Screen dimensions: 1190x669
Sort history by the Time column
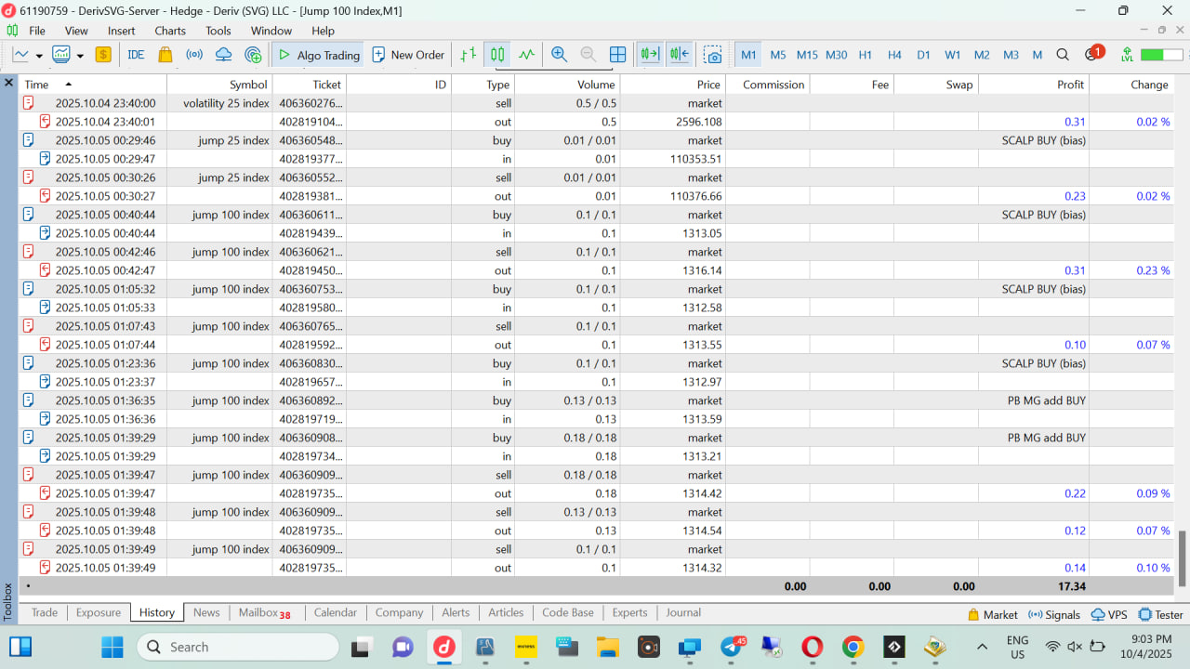pyautogui.click(x=37, y=85)
